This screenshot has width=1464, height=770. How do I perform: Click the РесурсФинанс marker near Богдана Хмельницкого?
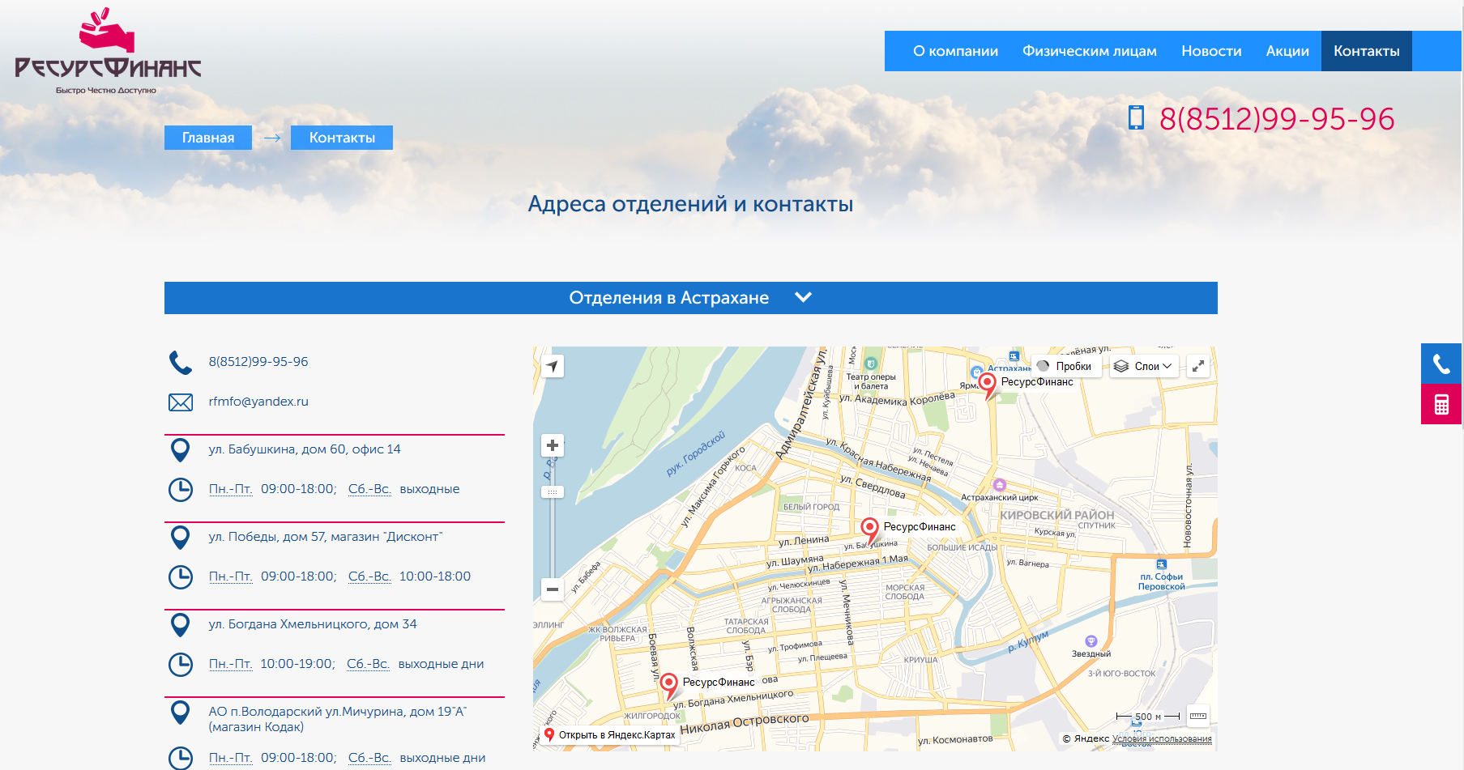pyautogui.click(x=668, y=686)
